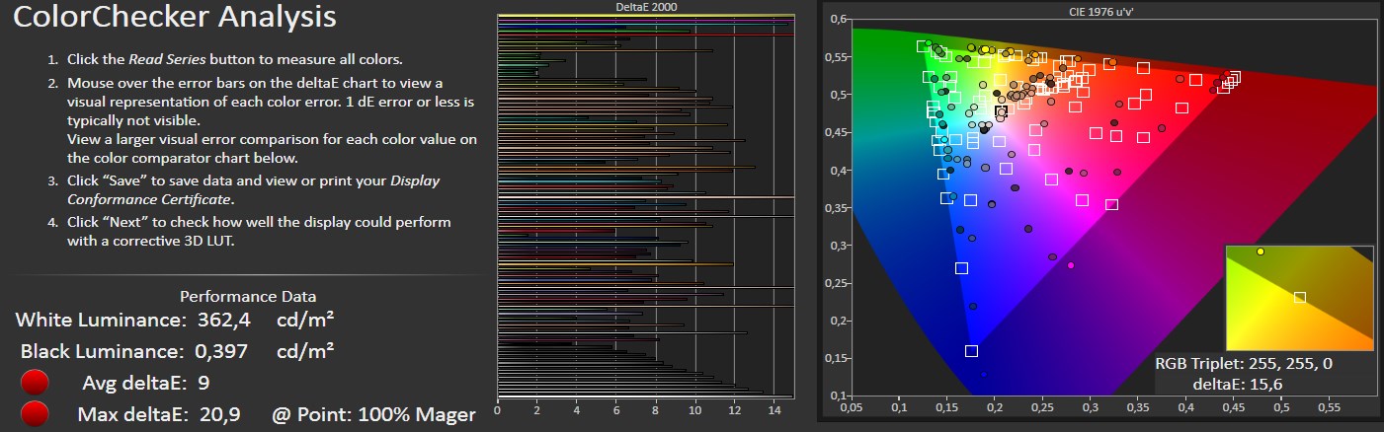Click the ColorChecker Analysis heading
The height and width of the screenshot is (432, 1384).
point(175,18)
